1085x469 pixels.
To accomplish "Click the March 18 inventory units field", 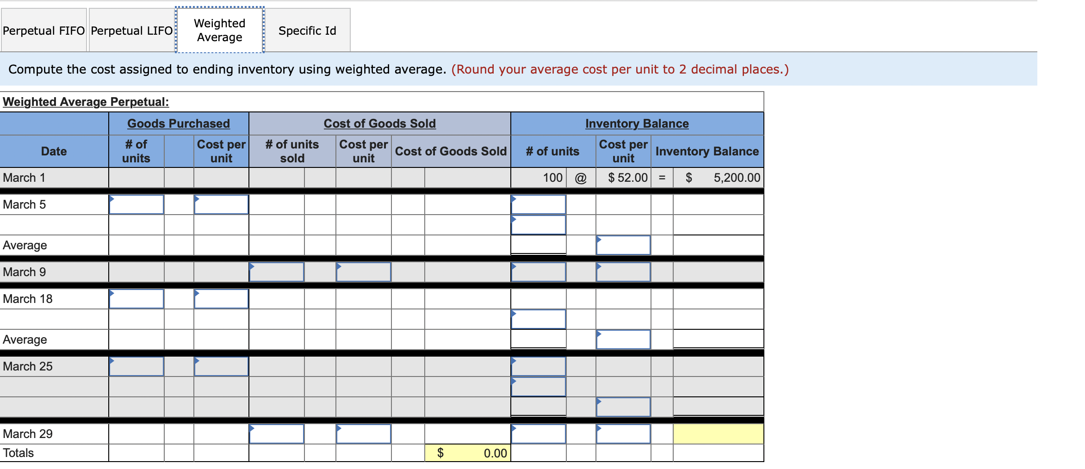I will (x=538, y=319).
